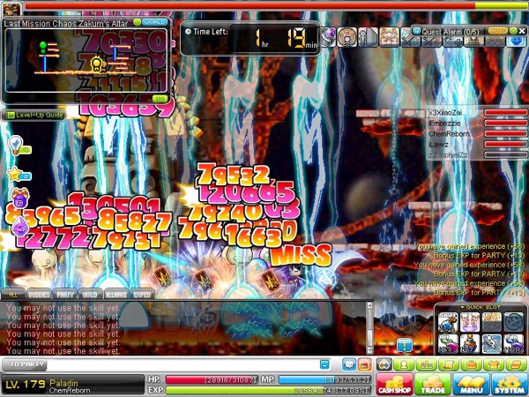Click chat log scrollbar up arrow

369,305
